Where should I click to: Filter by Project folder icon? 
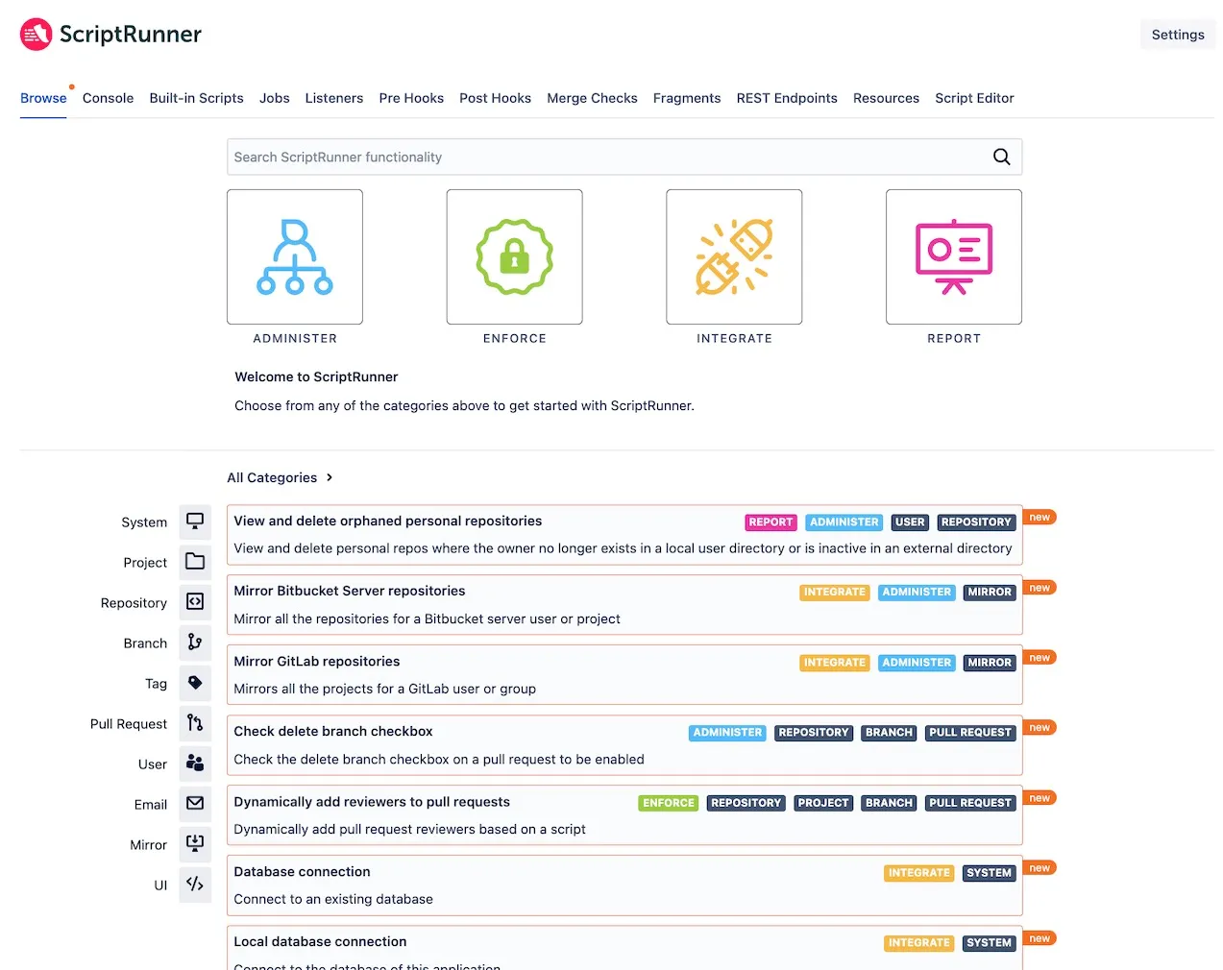pos(195,562)
